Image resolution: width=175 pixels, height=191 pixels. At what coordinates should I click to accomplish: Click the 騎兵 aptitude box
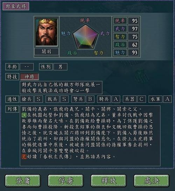point(104,99)
